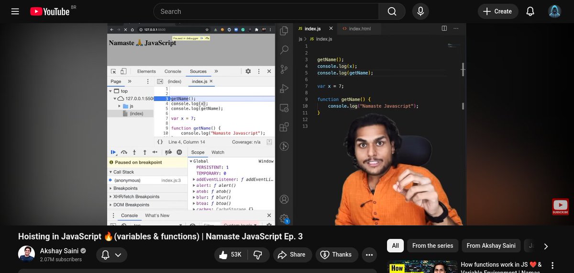
Task: Like the video with 53K likes
Action: 230,255
